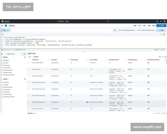Expand first DescribeInstances row details

pyautogui.click(x=28, y=63)
